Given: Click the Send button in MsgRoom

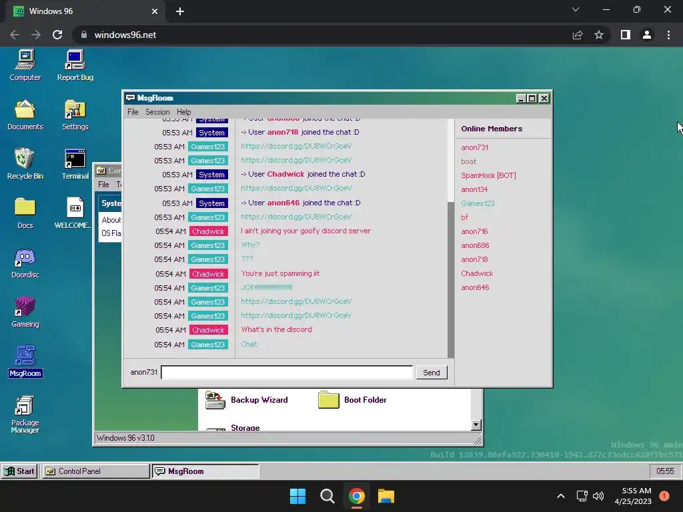Looking at the screenshot, I should 432,373.
